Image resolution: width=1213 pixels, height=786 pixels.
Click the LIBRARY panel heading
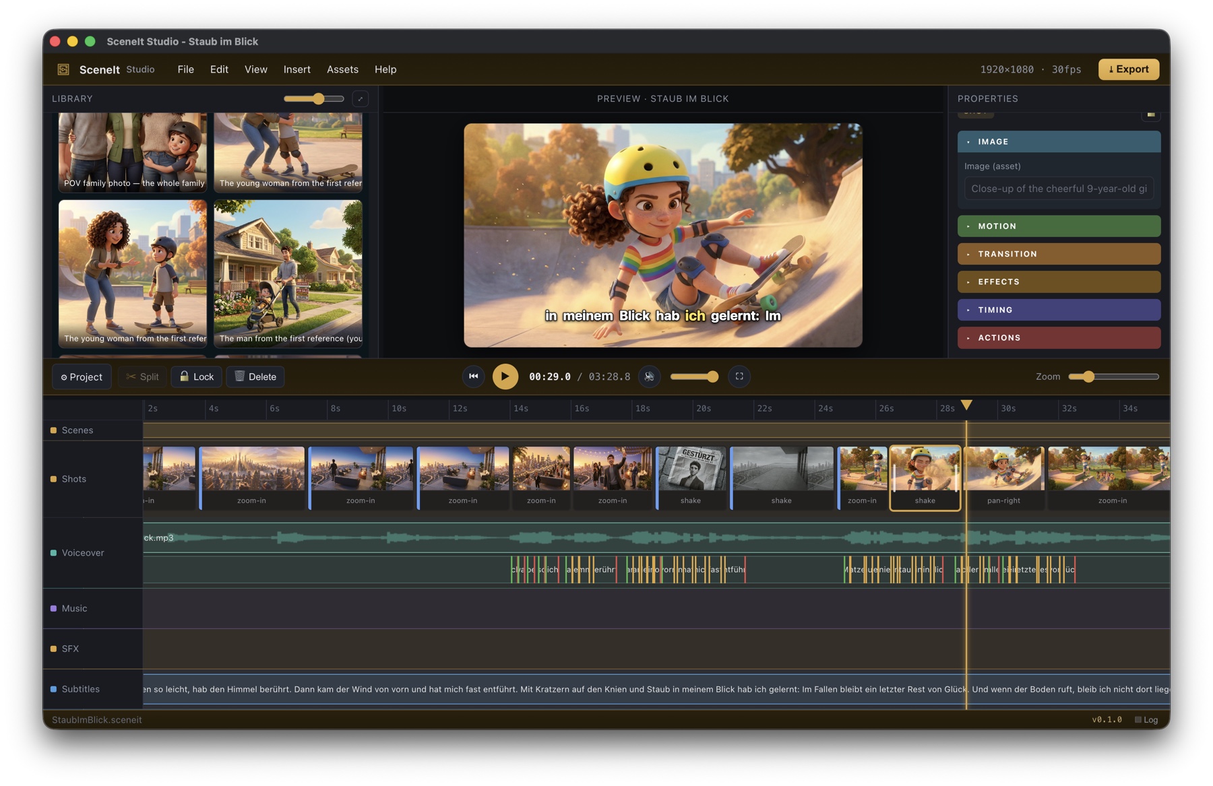click(72, 99)
